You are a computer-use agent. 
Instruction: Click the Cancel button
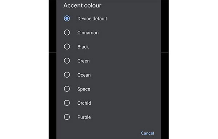[x=148, y=133]
